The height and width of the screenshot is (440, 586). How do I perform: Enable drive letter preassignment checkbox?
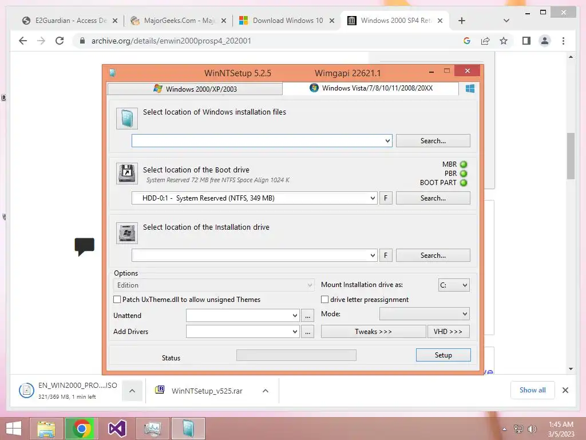[x=325, y=299]
